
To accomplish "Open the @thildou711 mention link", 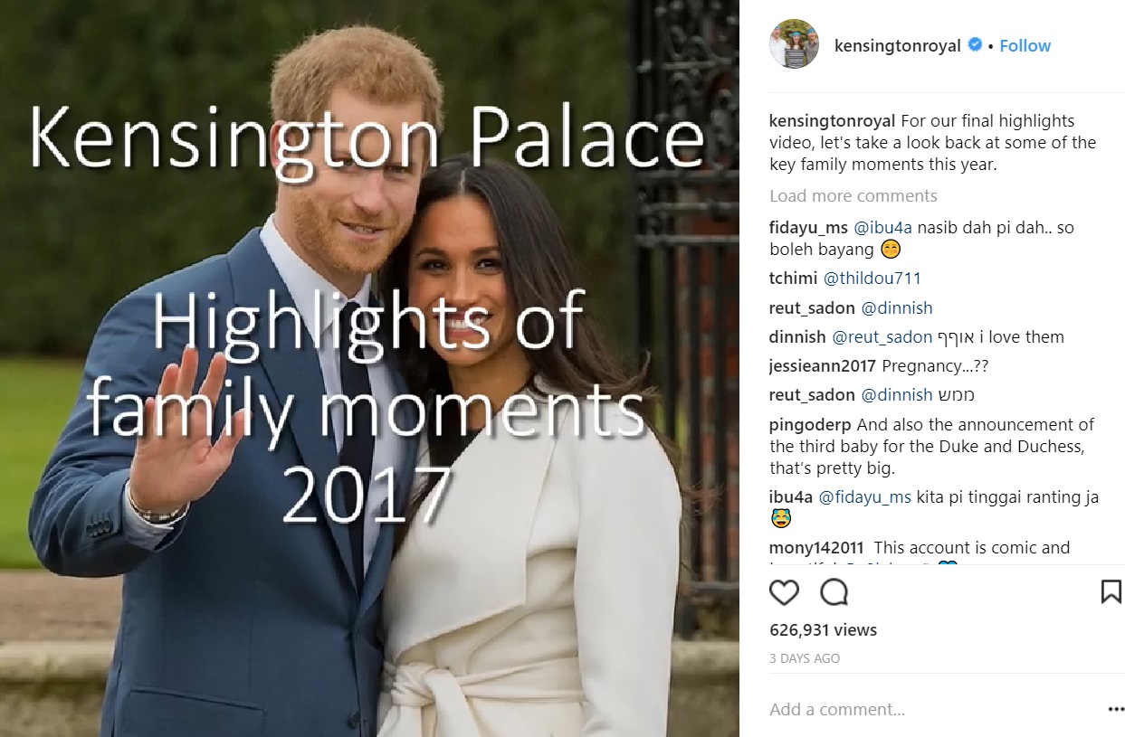I will click(872, 279).
